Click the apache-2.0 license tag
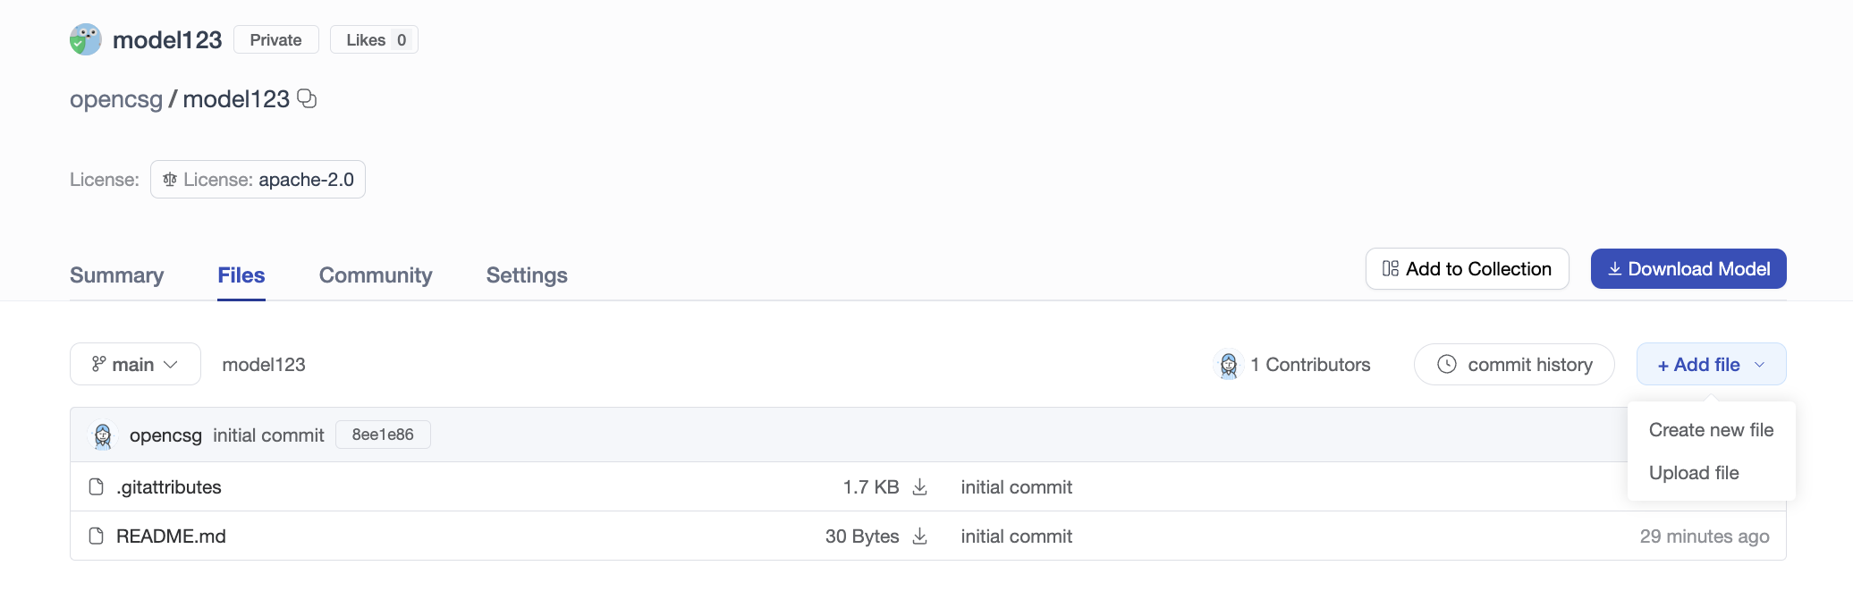The width and height of the screenshot is (1853, 608). pyautogui.click(x=258, y=180)
